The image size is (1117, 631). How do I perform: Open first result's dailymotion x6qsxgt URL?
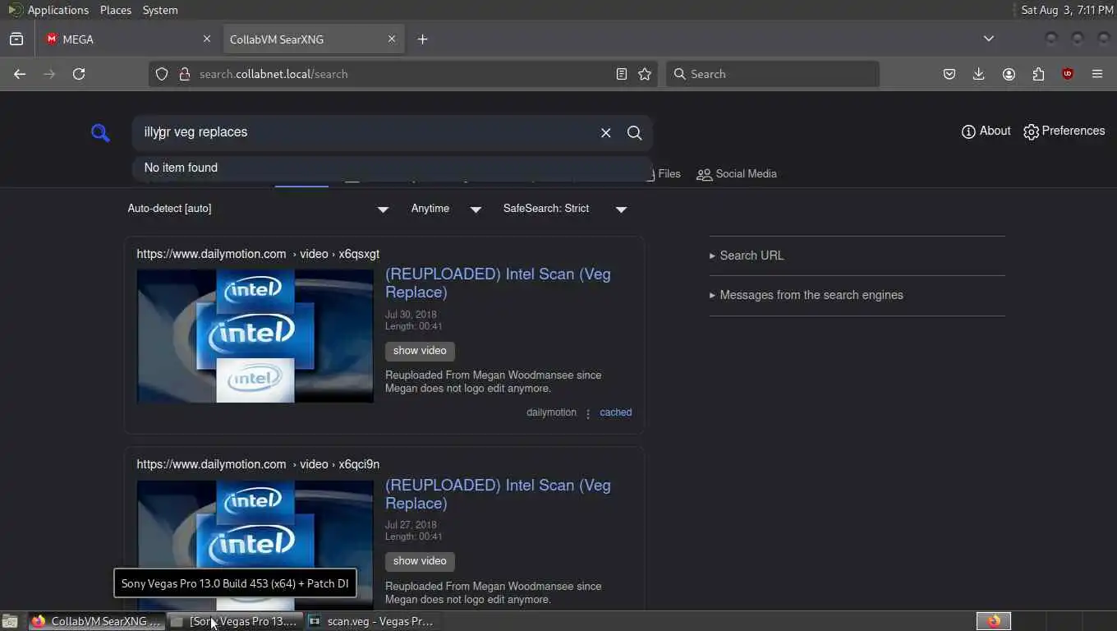click(x=258, y=254)
